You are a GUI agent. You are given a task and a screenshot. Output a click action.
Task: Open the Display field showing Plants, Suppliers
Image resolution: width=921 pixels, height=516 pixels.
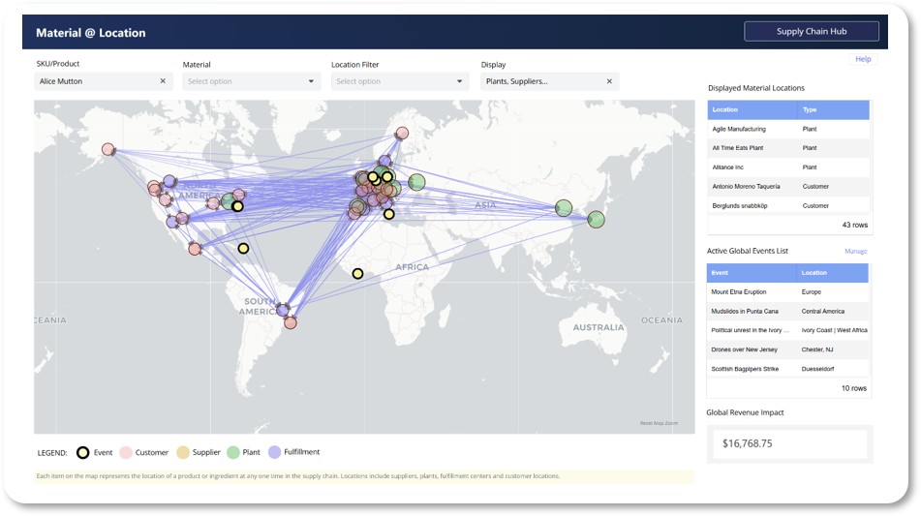point(550,81)
